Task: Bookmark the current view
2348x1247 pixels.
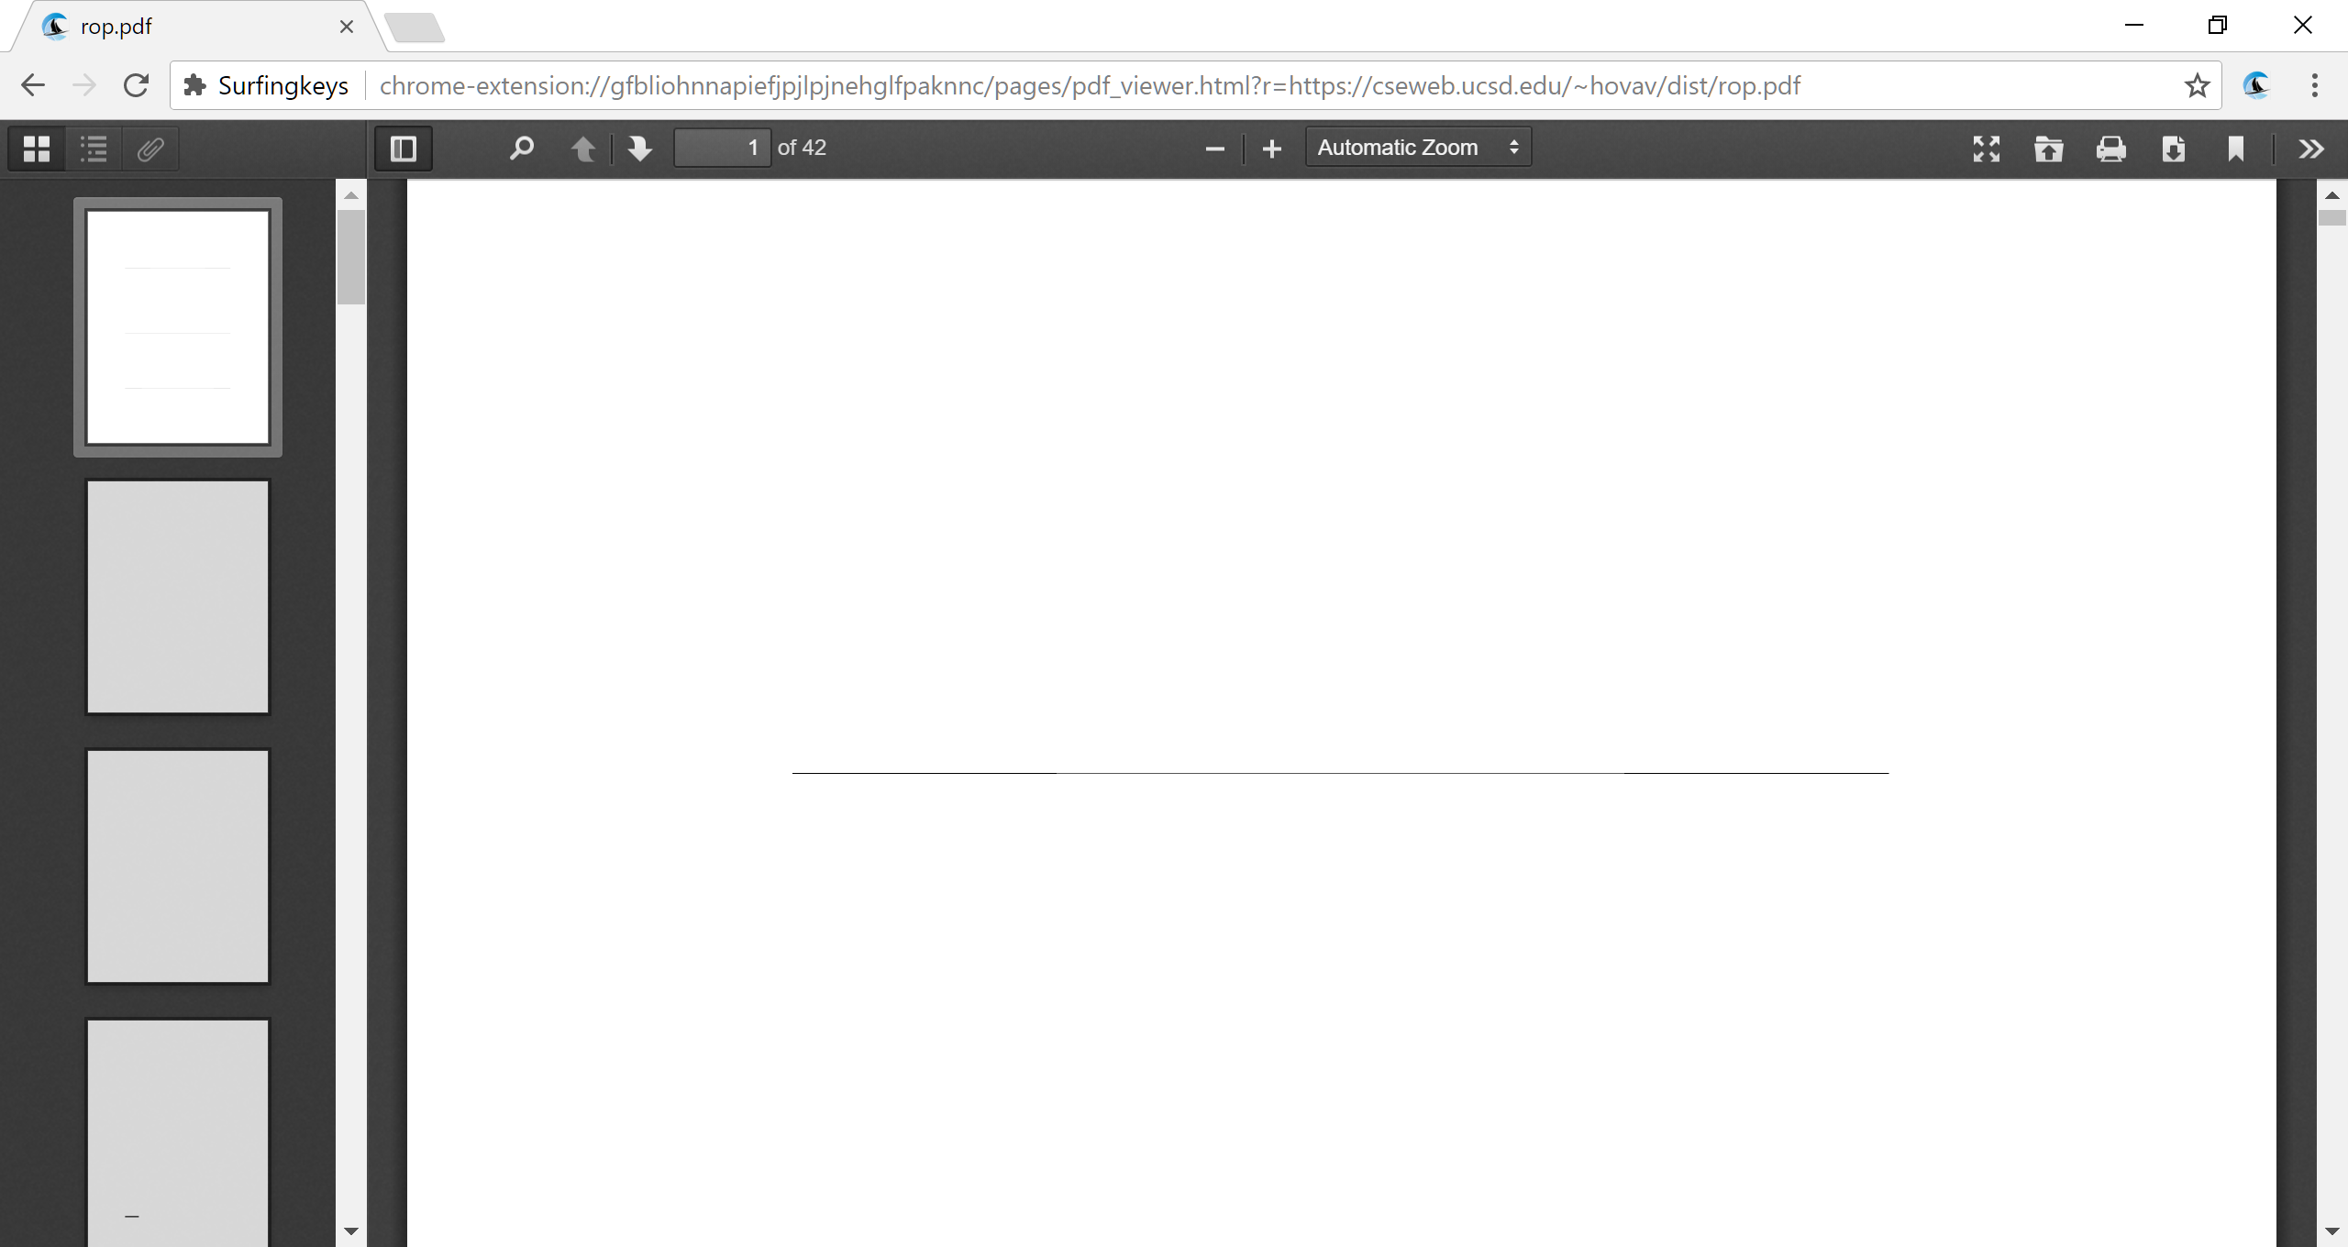Action: pyautogui.click(x=2236, y=149)
